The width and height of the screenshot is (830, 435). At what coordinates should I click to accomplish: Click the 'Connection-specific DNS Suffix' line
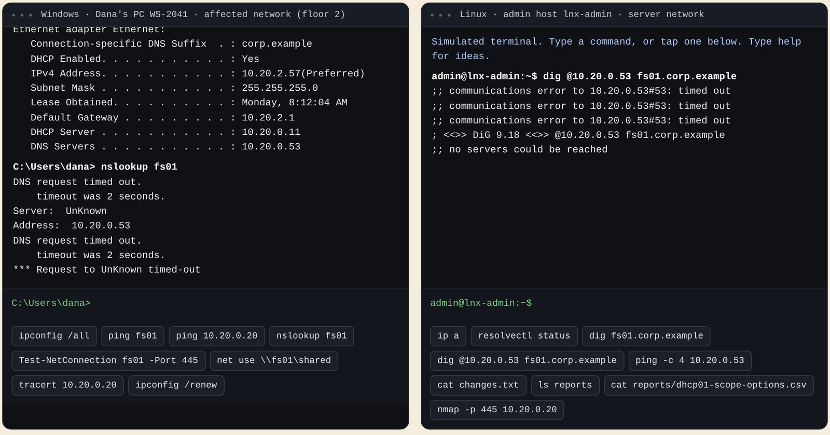(x=171, y=44)
